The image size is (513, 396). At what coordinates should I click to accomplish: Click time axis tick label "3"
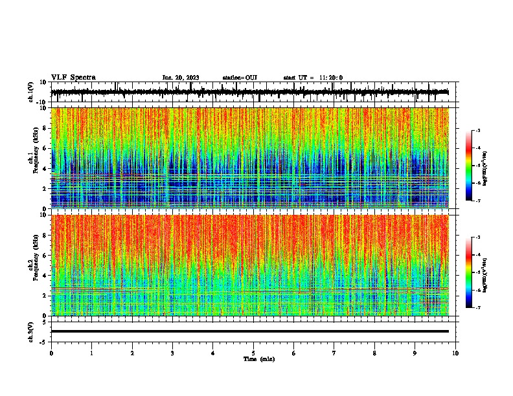pos(172,353)
